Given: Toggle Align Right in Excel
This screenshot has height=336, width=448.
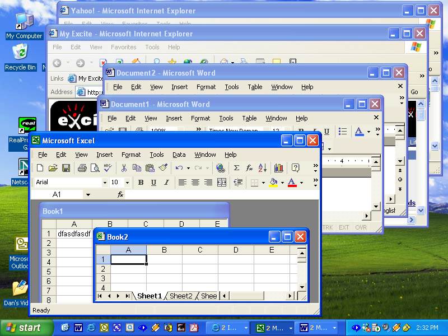Looking at the screenshot, I should 208,183.
